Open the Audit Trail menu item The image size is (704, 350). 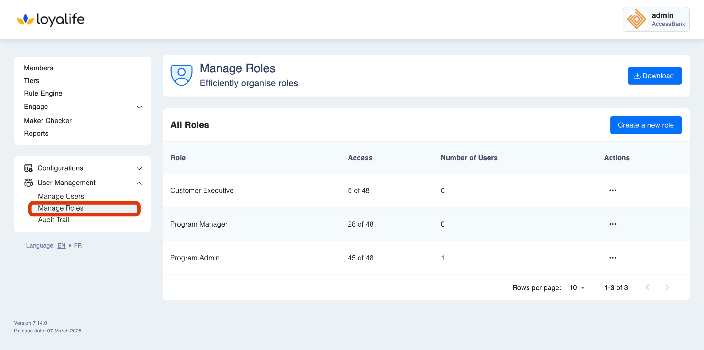[53, 220]
